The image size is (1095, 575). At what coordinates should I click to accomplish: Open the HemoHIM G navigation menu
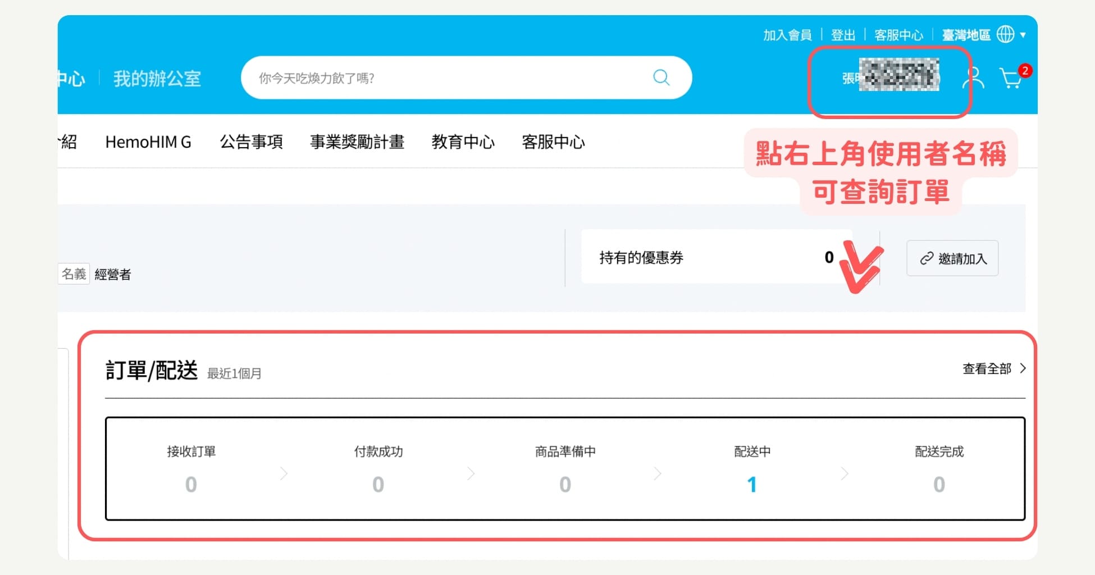(149, 142)
